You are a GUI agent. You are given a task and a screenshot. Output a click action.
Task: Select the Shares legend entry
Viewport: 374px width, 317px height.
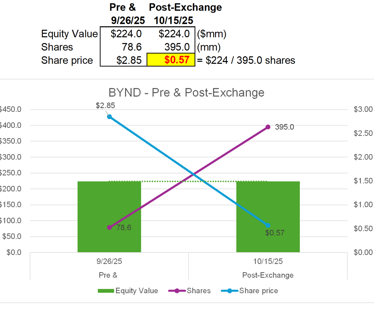[x=190, y=291]
